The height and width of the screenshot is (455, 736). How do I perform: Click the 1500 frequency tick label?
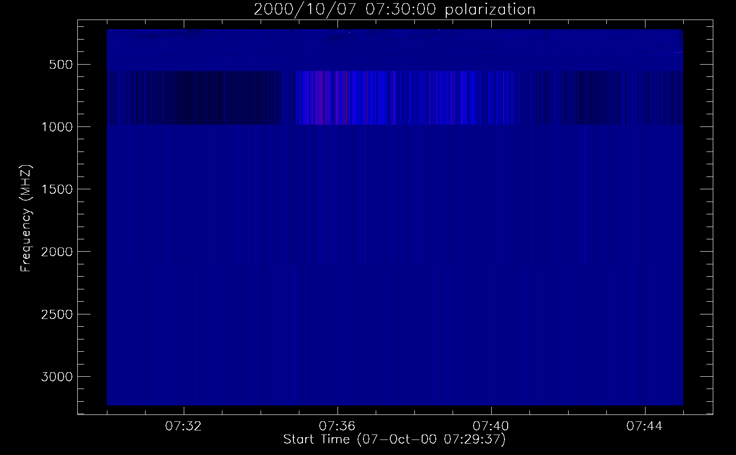click(x=57, y=189)
